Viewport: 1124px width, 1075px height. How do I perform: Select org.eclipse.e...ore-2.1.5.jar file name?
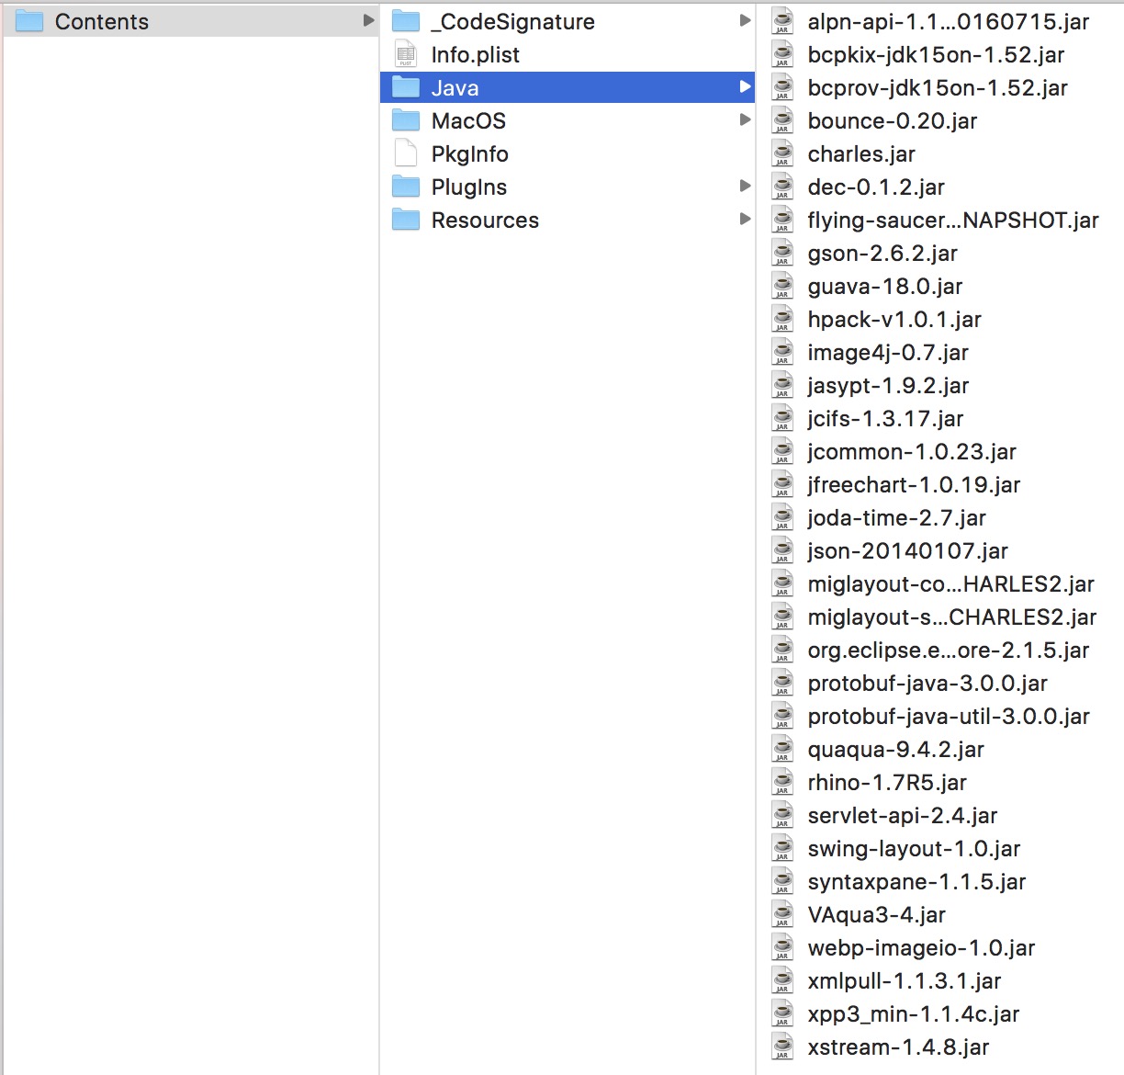[x=949, y=651]
